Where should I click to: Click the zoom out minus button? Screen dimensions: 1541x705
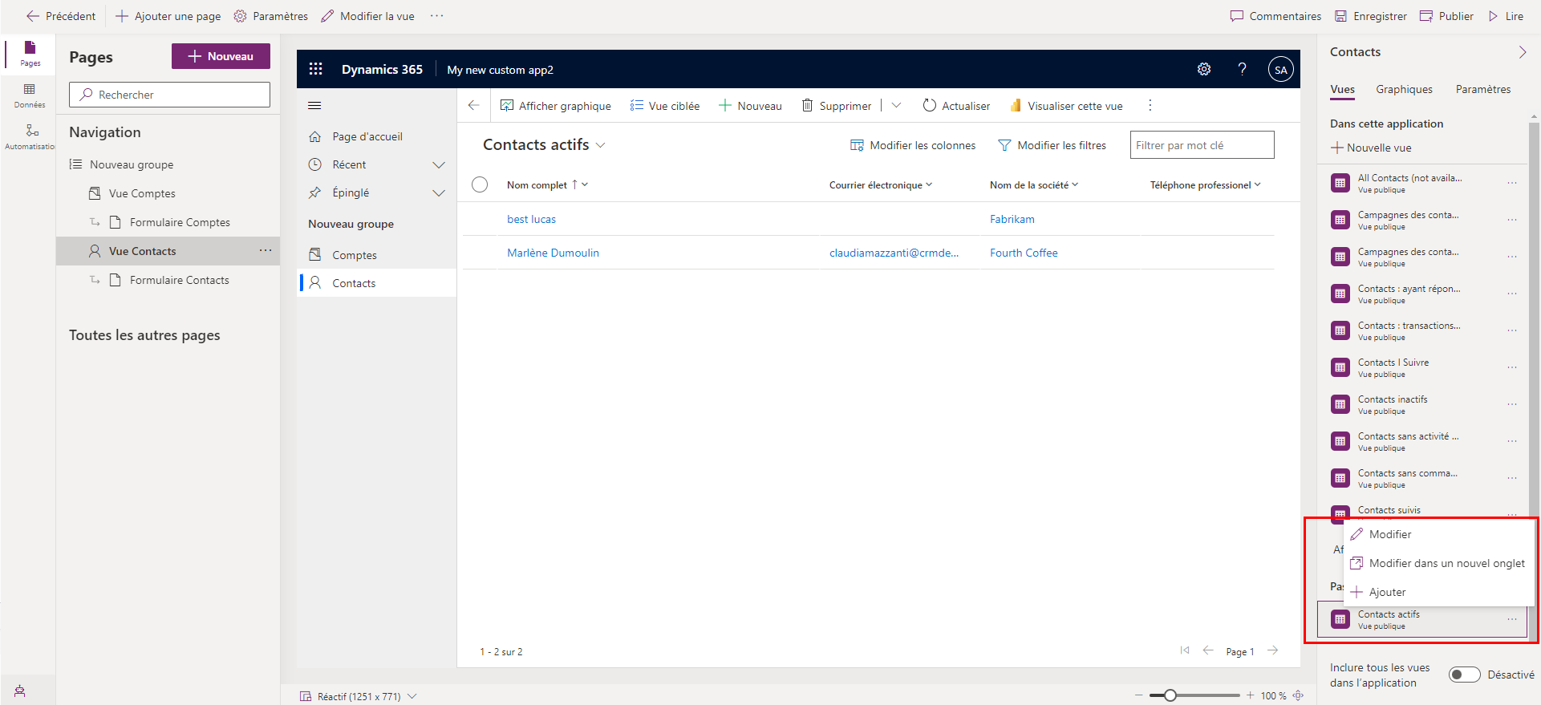(1138, 695)
